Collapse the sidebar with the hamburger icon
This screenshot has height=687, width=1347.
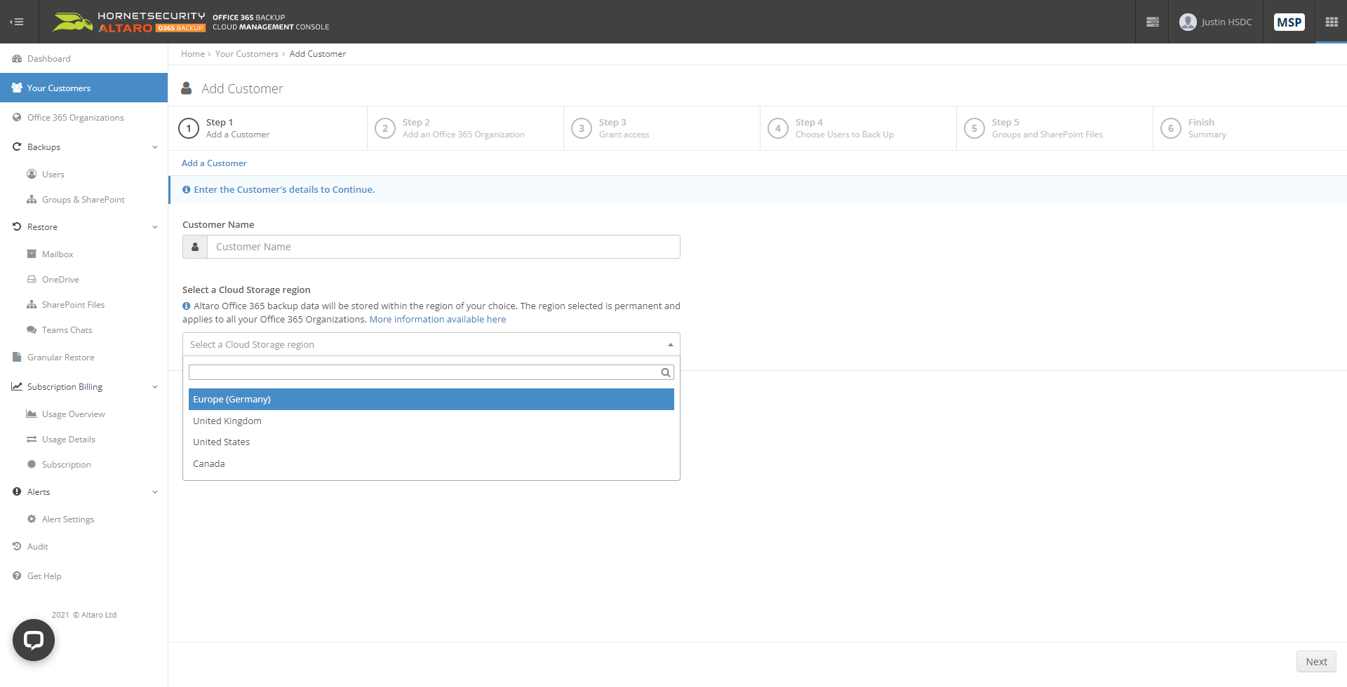point(17,22)
